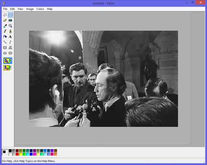Image resolution: width=207 pixels, height=165 pixels.
Task: Pick the orange color swatch
Action: pyautogui.click(x=55, y=154)
